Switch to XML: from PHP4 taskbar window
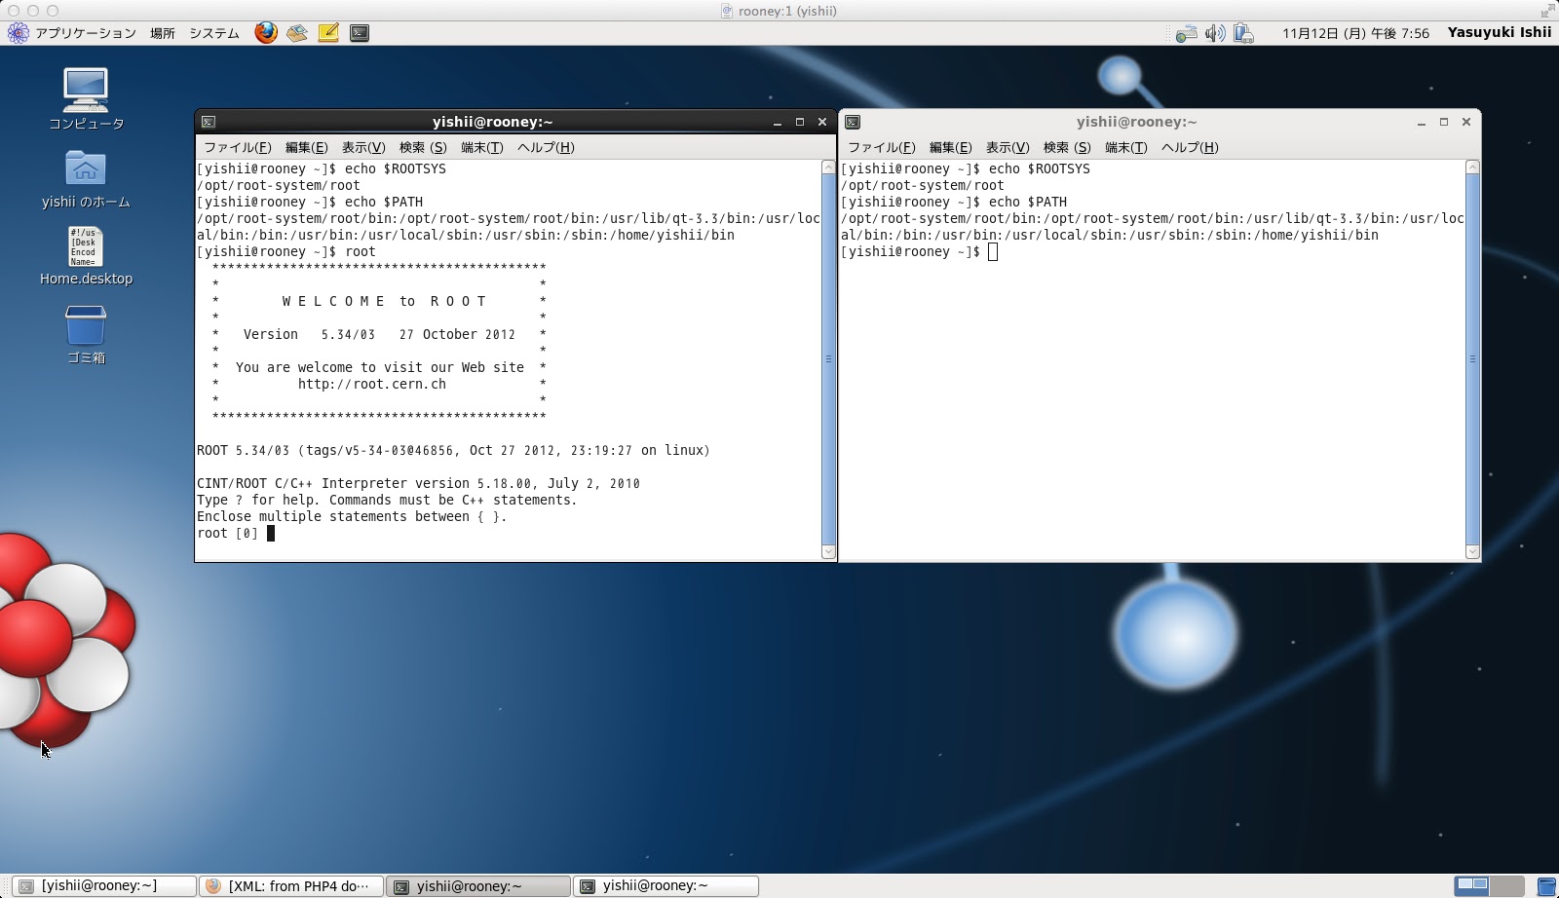 290,886
